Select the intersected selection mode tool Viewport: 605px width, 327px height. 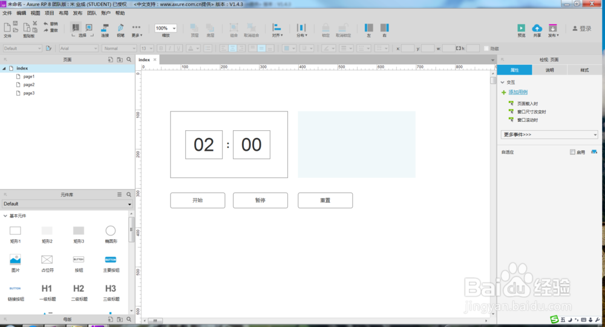coord(76,27)
